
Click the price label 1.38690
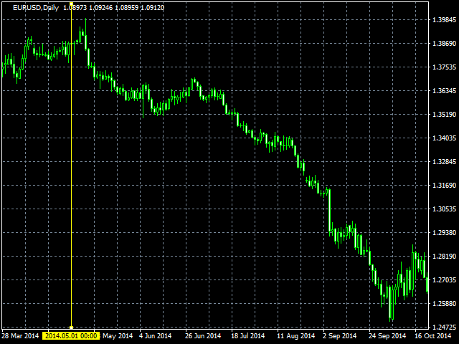(444, 43)
